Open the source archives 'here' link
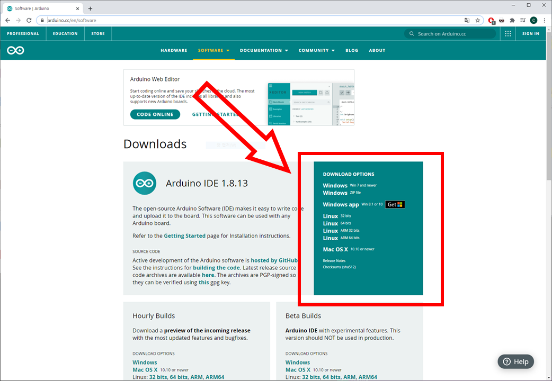Viewport: 552px width, 381px height. (208, 275)
